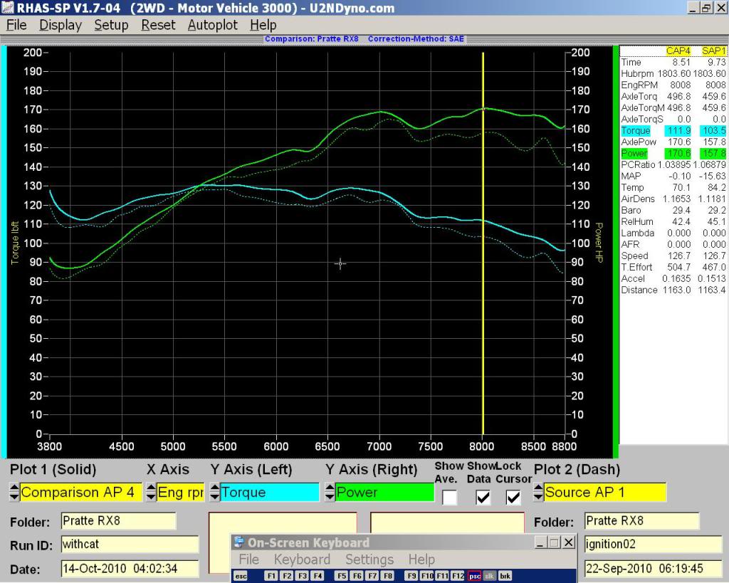Open the File menu in RHAS-SP
Screen dimensions: 729x583
(x=16, y=25)
